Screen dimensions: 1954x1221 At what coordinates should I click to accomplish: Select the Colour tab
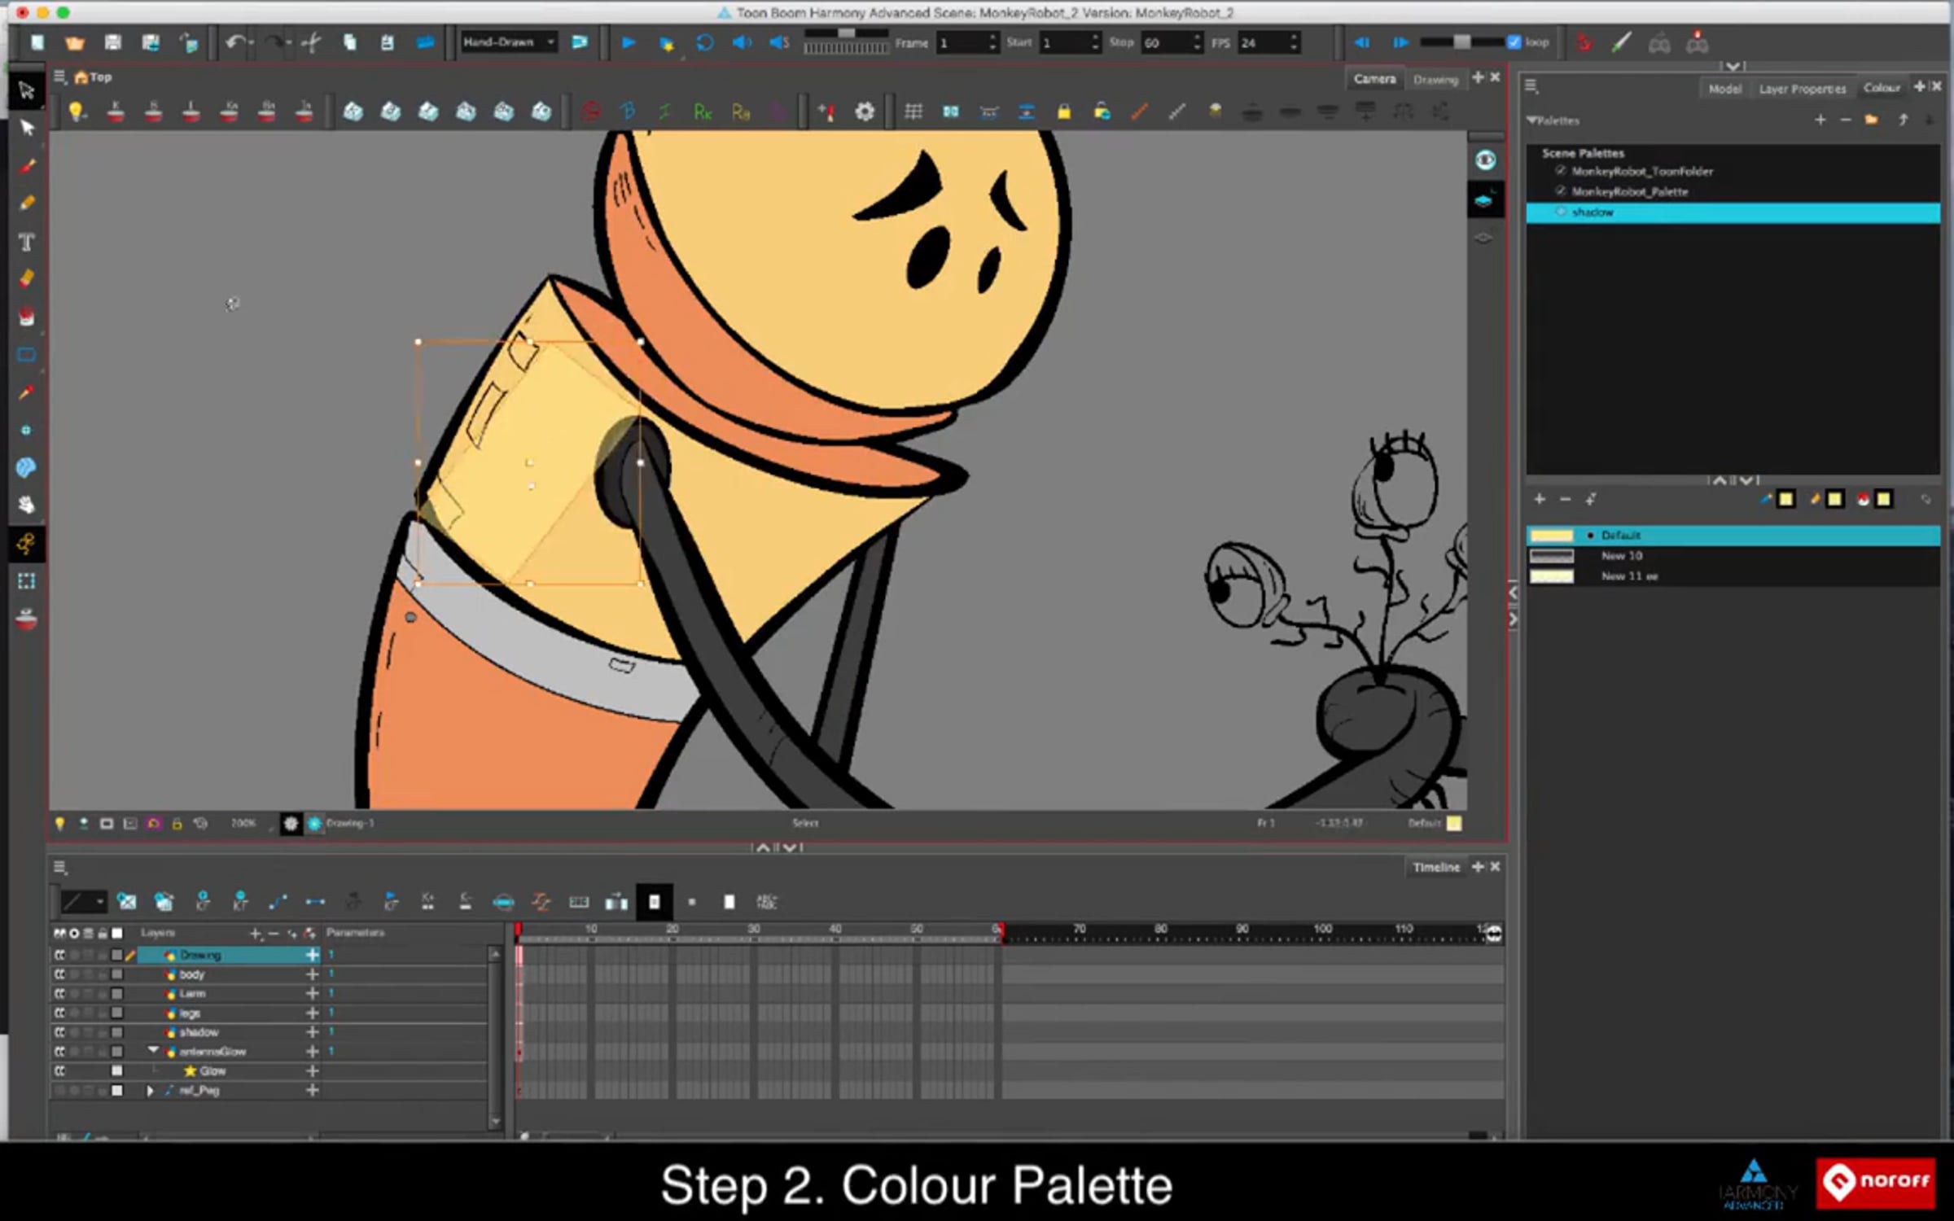click(x=1882, y=87)
